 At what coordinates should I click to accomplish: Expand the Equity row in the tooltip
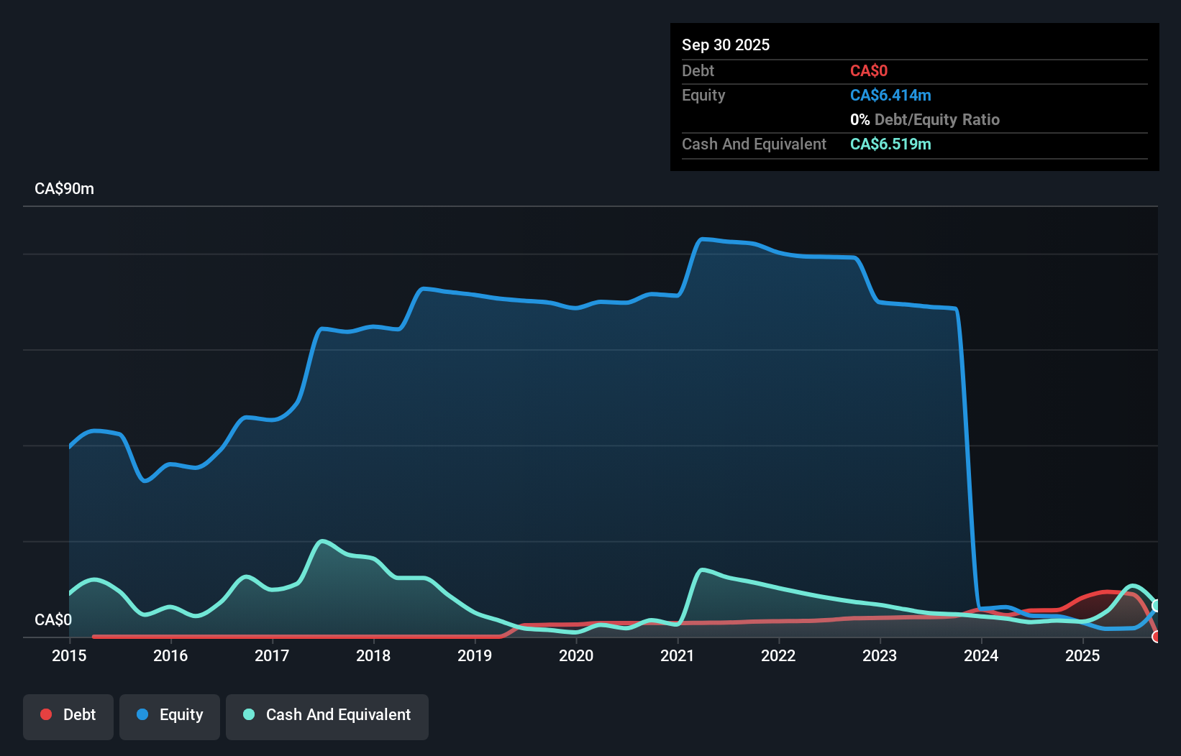(703, 95)
